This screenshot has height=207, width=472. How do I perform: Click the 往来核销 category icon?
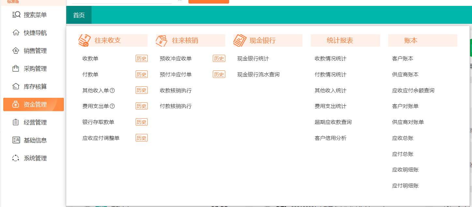162,40
